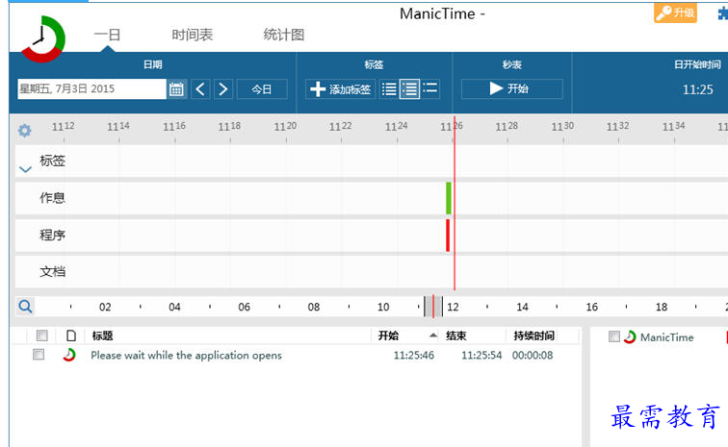Screen dimensions: 728x447
Task: Click the 文档 timeline label
Action: click(x=52, y=272)
